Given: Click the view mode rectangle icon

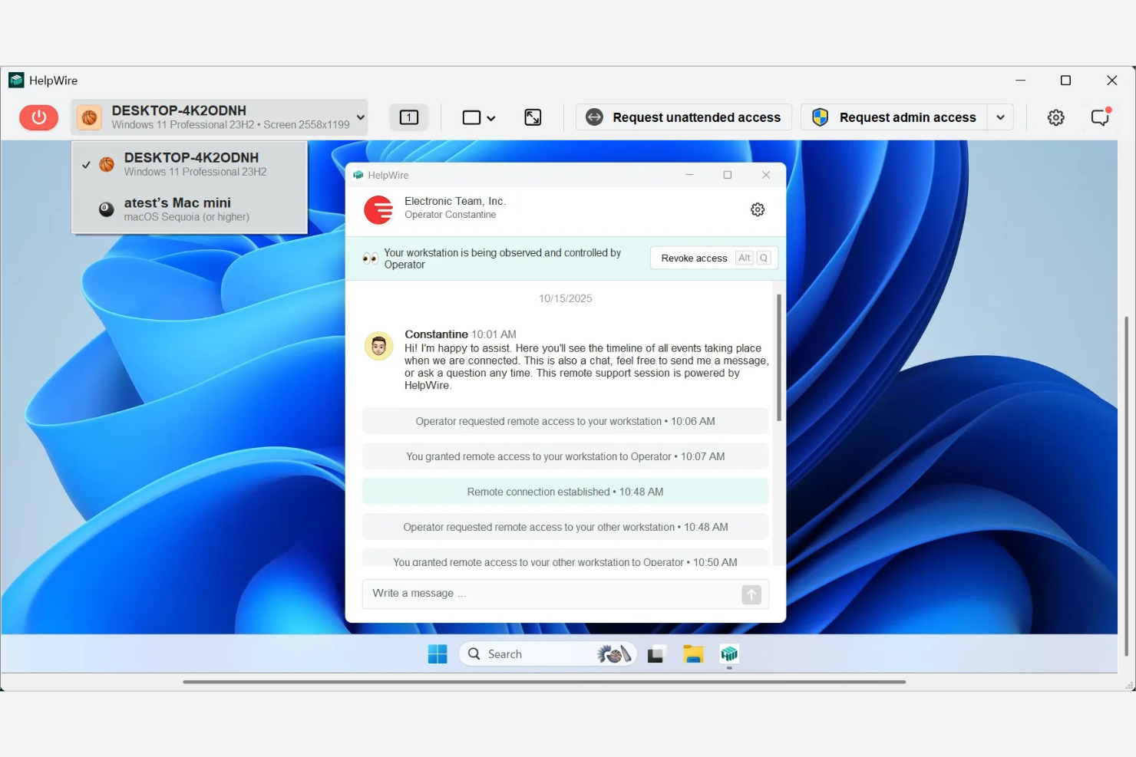Looking at the screenshot, I should [x=471, y=117].
